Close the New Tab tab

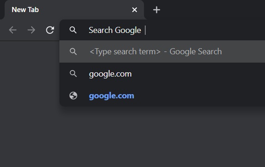pyautogui.click(x=135, y=10)
